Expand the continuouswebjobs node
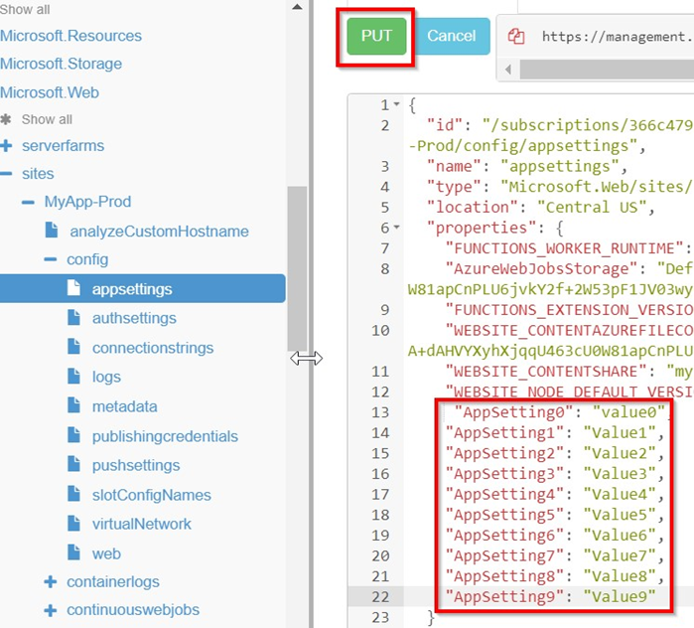This screenshot has height=628, width=694. (x=51, y=610)
